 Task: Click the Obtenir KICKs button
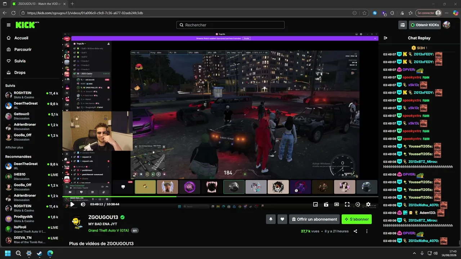(x=425, y=25)
